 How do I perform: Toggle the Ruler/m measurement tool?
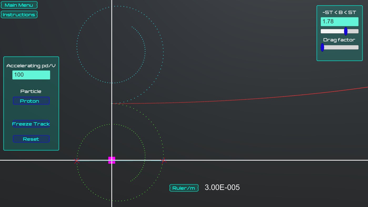[184, 188]
